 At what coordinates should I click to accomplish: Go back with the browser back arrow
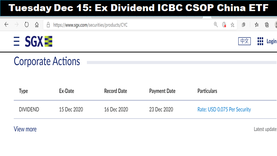coord(7,25)
